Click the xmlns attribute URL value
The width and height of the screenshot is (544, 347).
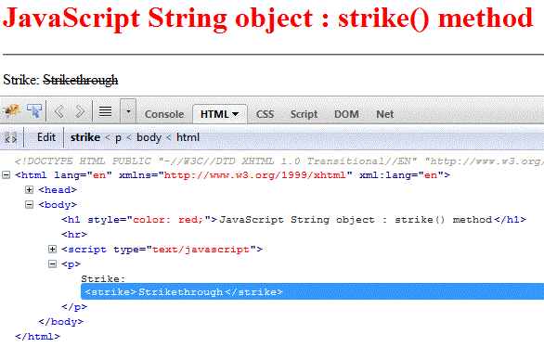[254, 175]
